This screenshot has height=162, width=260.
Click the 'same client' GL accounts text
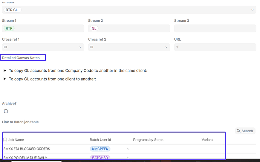[78, 71]
